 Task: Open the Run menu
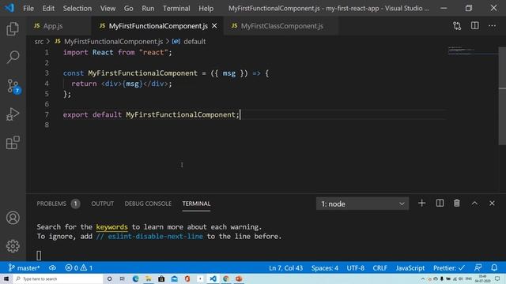148,8
